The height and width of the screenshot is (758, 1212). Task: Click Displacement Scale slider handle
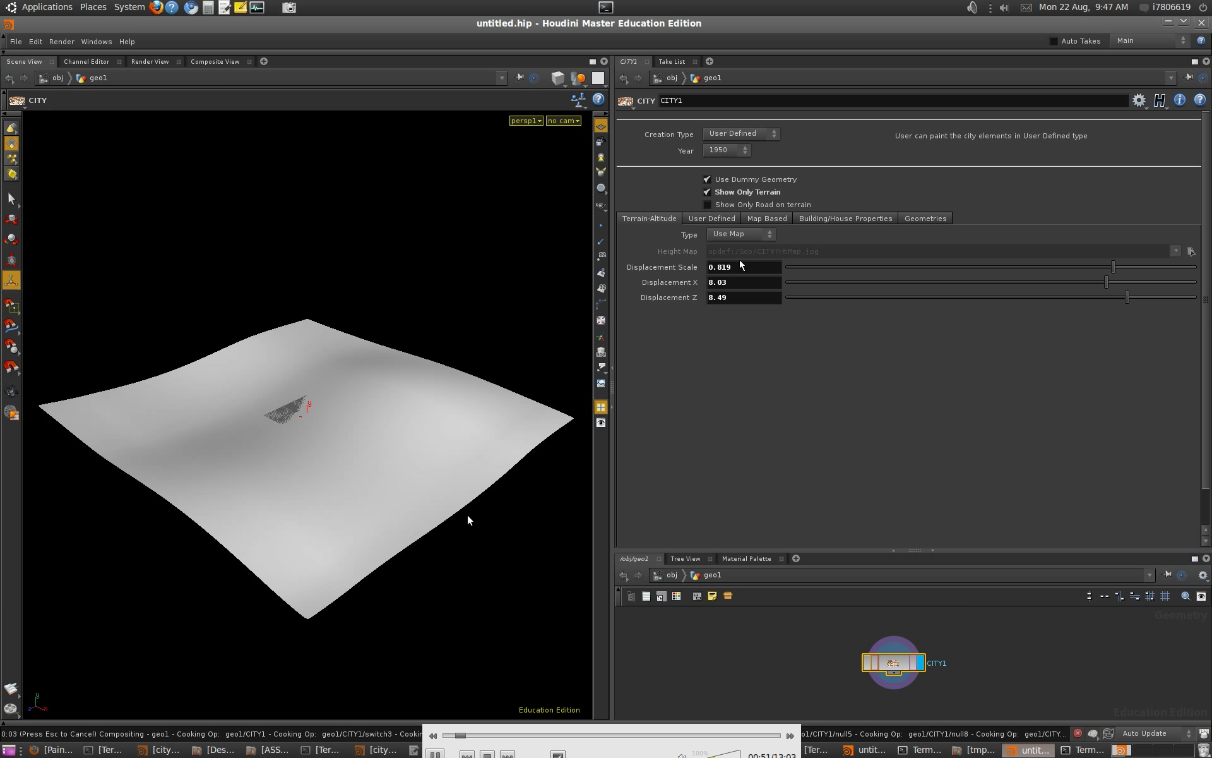pyautogui.click(x=1113, y=267)
